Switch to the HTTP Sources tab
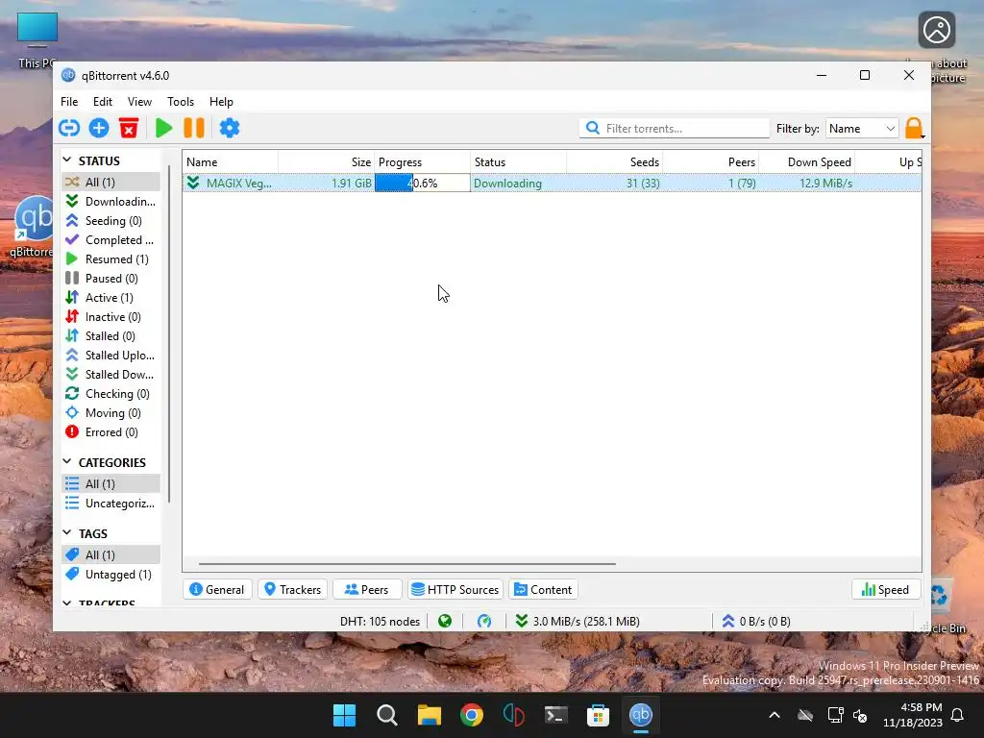Image resolution: width=984 pixels, height=738 pixels. pyautogui.click(x=455, y=589)
